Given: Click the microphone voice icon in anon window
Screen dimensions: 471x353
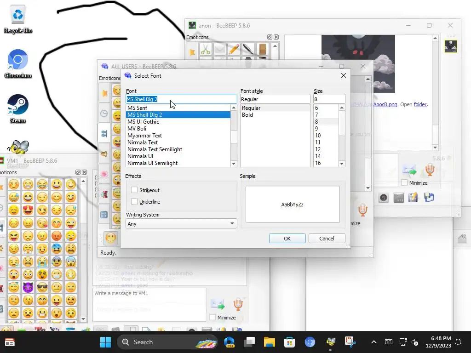Looking at the screenshot, I should (430, 170).
